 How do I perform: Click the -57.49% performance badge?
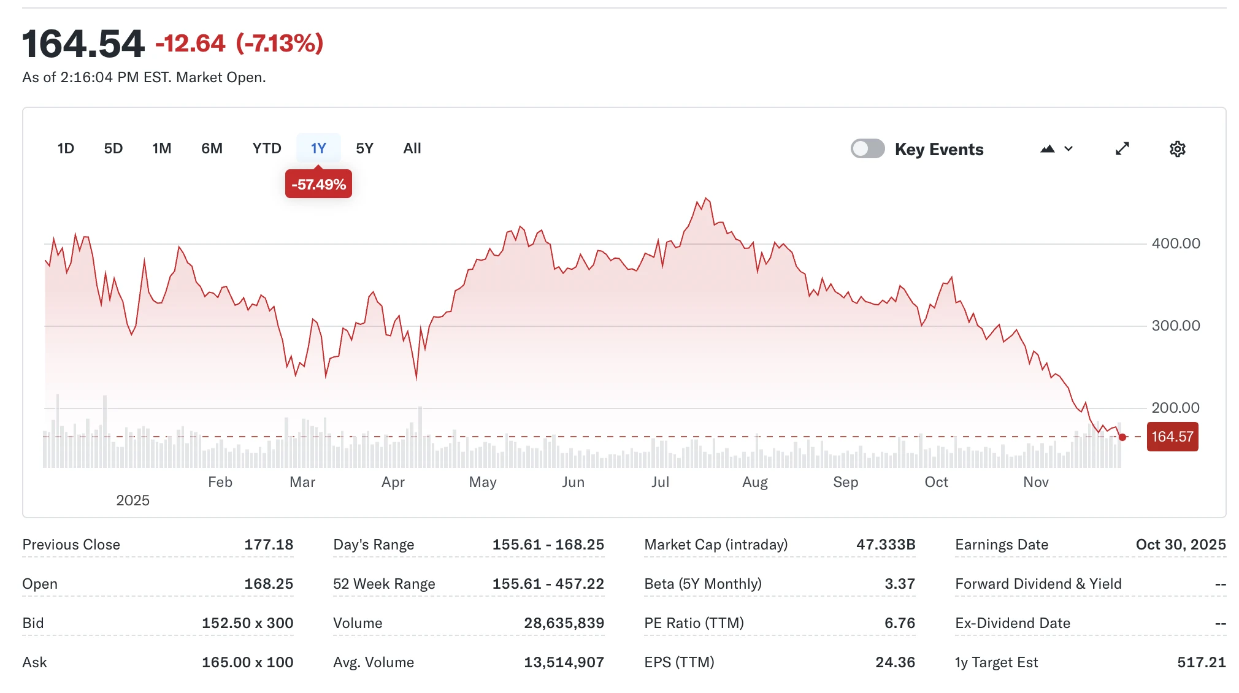pyautogui.click(x=318, y=185)
